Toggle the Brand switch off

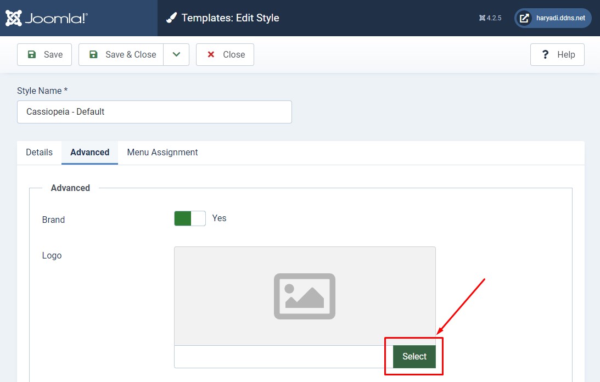pos(189,218)
